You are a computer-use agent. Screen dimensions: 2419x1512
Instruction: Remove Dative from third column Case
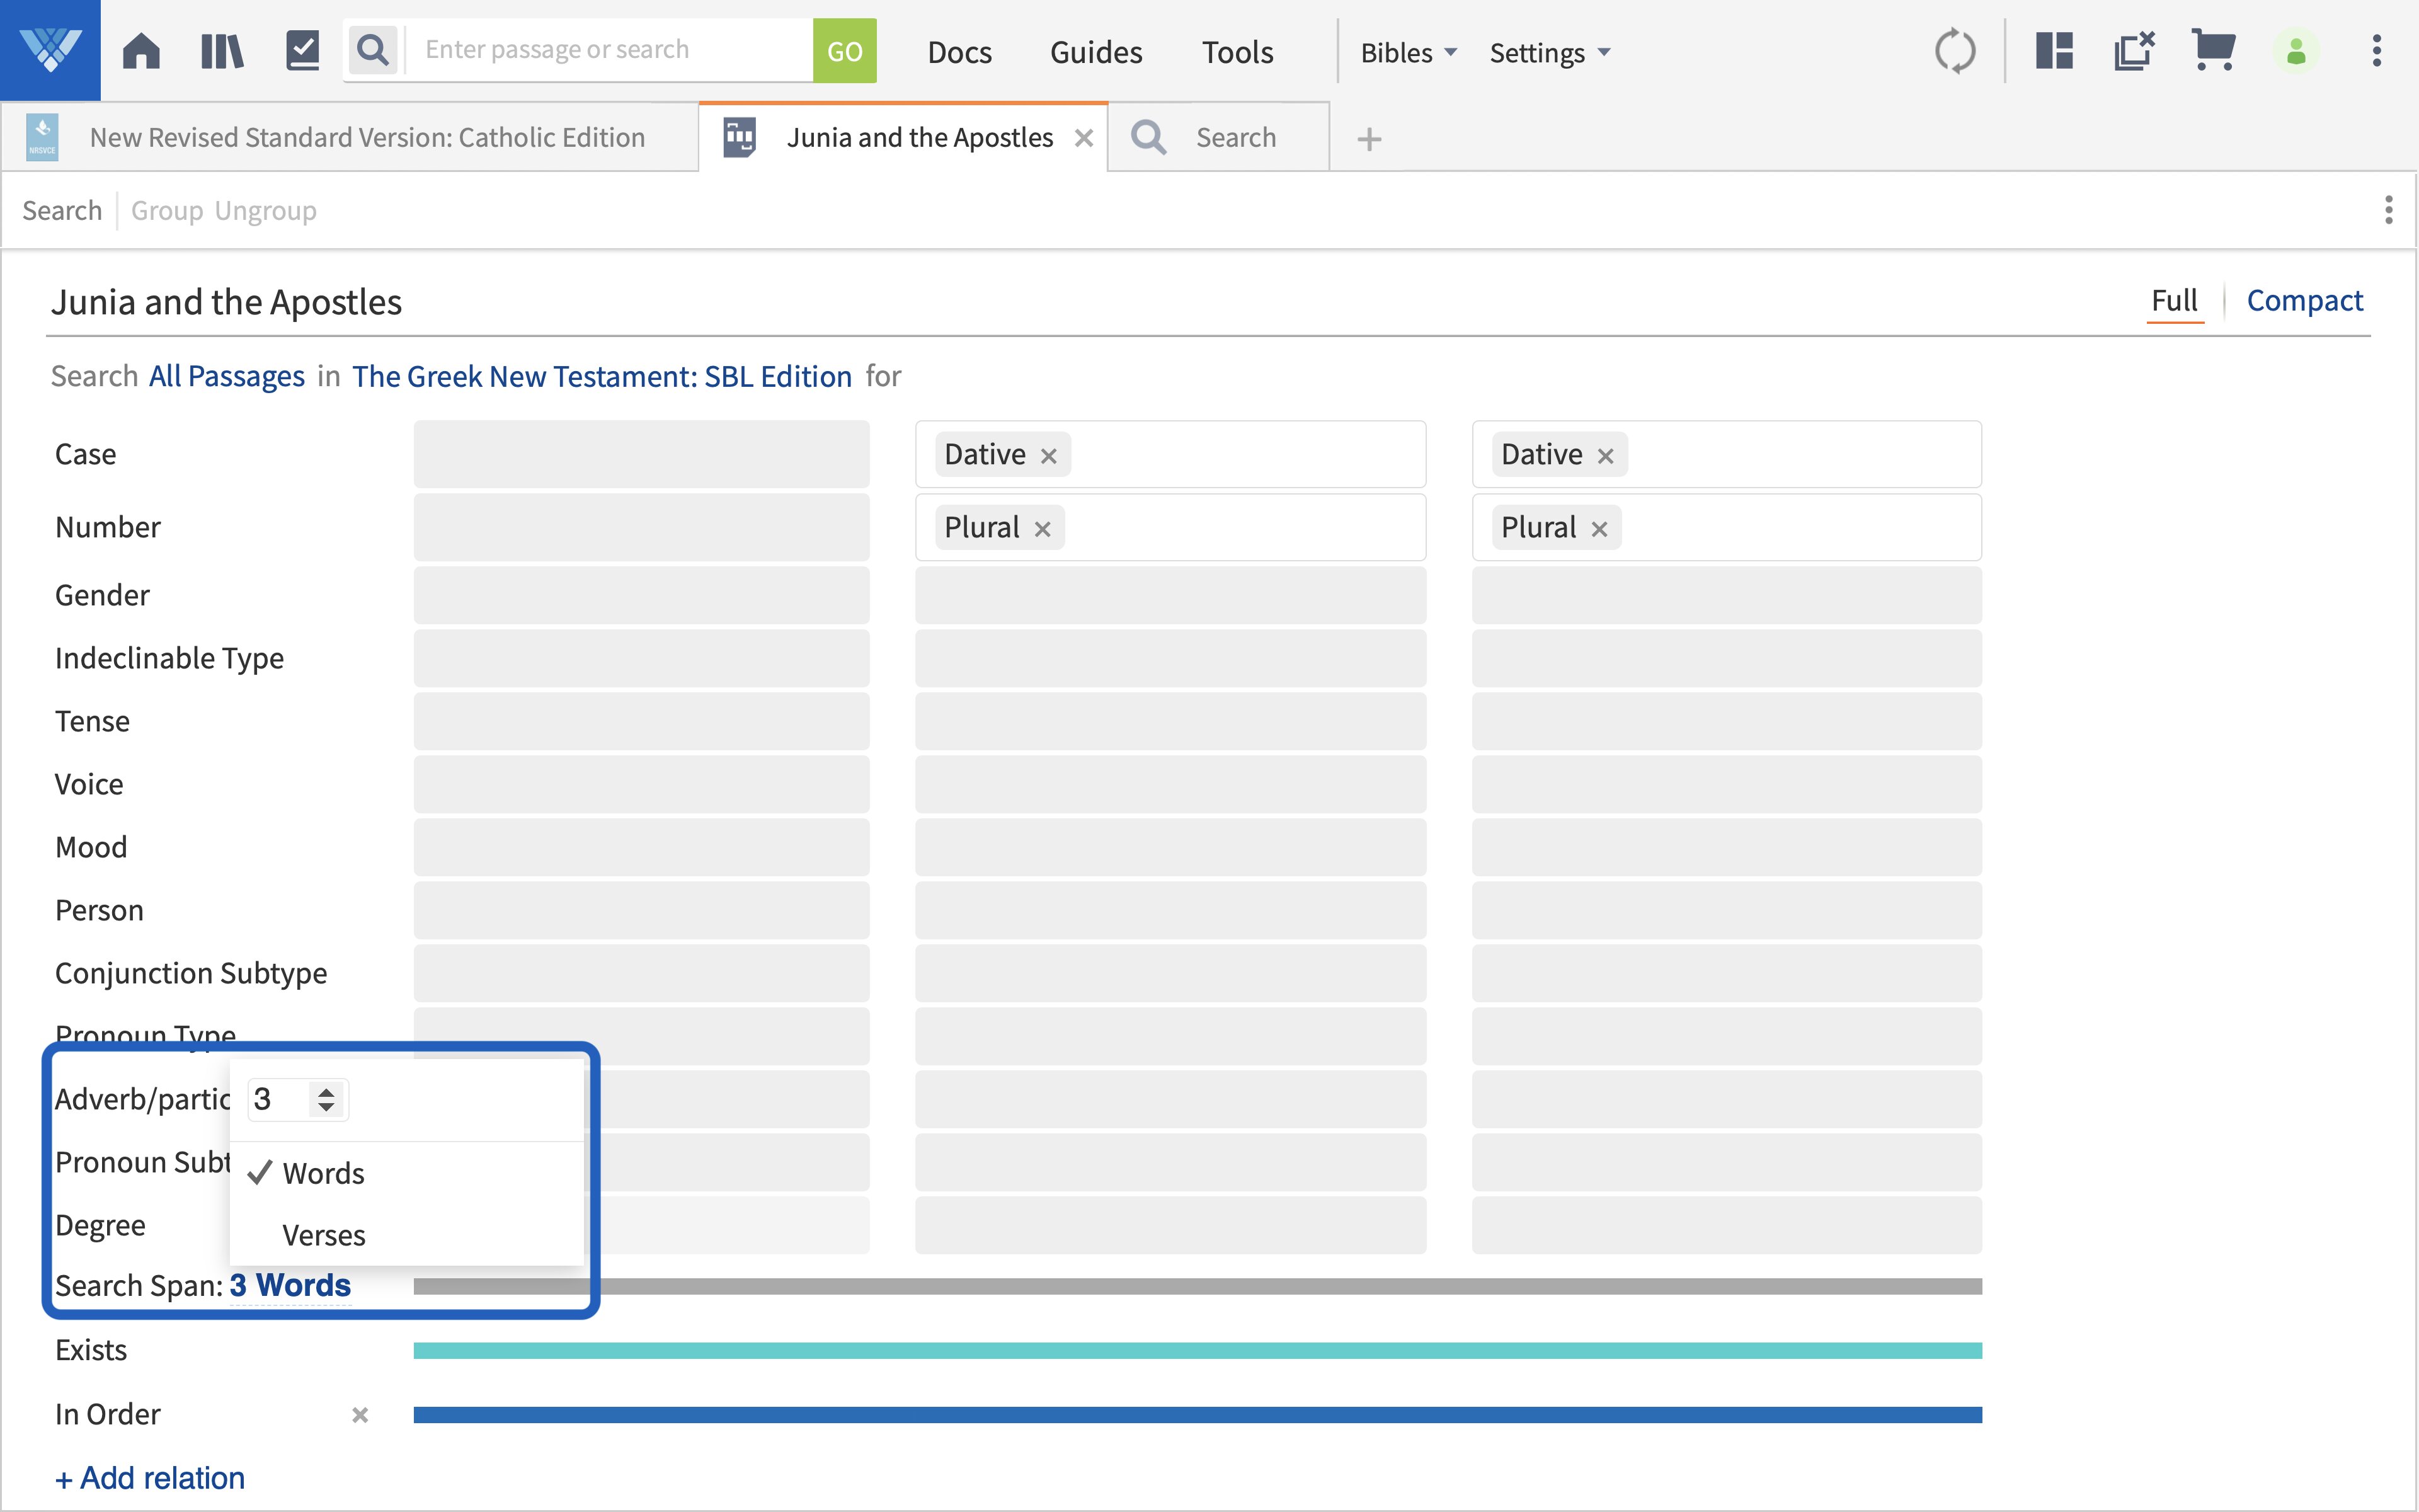click(1605, 456)
